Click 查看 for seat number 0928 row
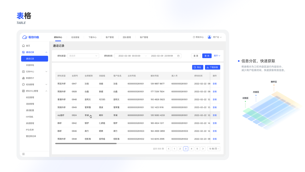Image resolution: width=305 pixels, height=172 pixels. tap(215, 91)
